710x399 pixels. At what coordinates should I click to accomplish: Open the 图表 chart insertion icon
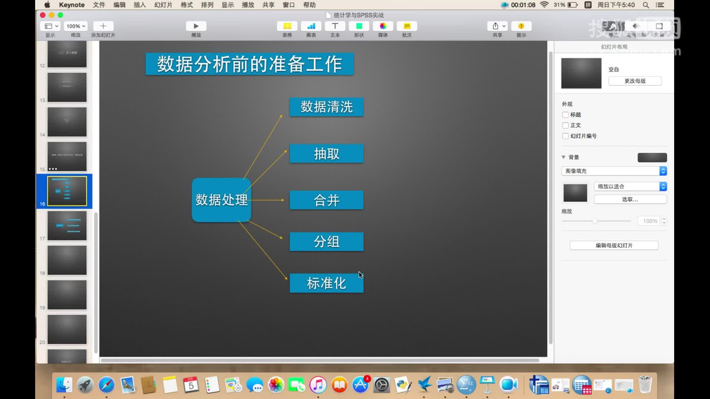coord(311,26)
